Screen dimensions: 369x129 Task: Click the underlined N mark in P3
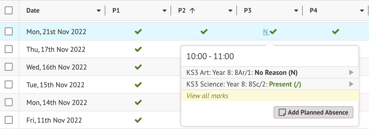[265, 32]
